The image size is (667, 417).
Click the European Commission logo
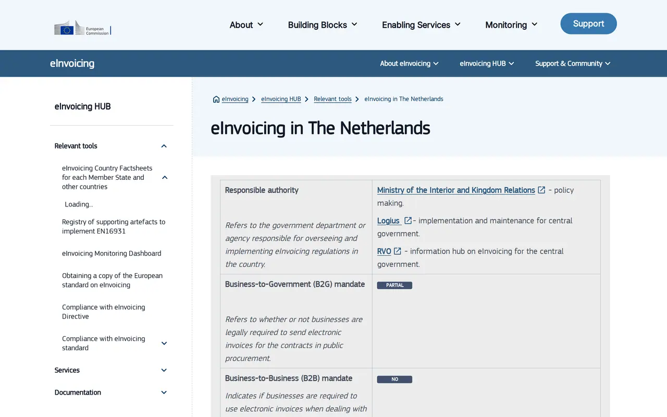[x=82, y=28]
